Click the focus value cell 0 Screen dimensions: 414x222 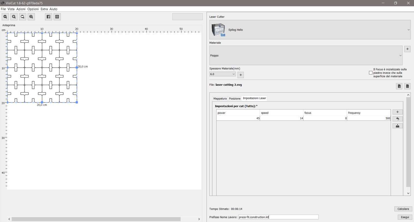[x=325, y=118]
